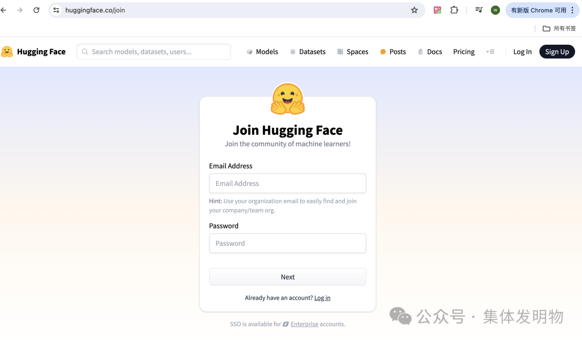Open the green Chrome profile avatar
582x340 pixels.
[x=495, y=10]
